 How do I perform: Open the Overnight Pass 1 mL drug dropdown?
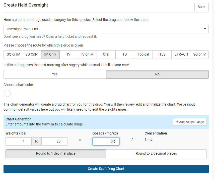[x=106, y=29]
